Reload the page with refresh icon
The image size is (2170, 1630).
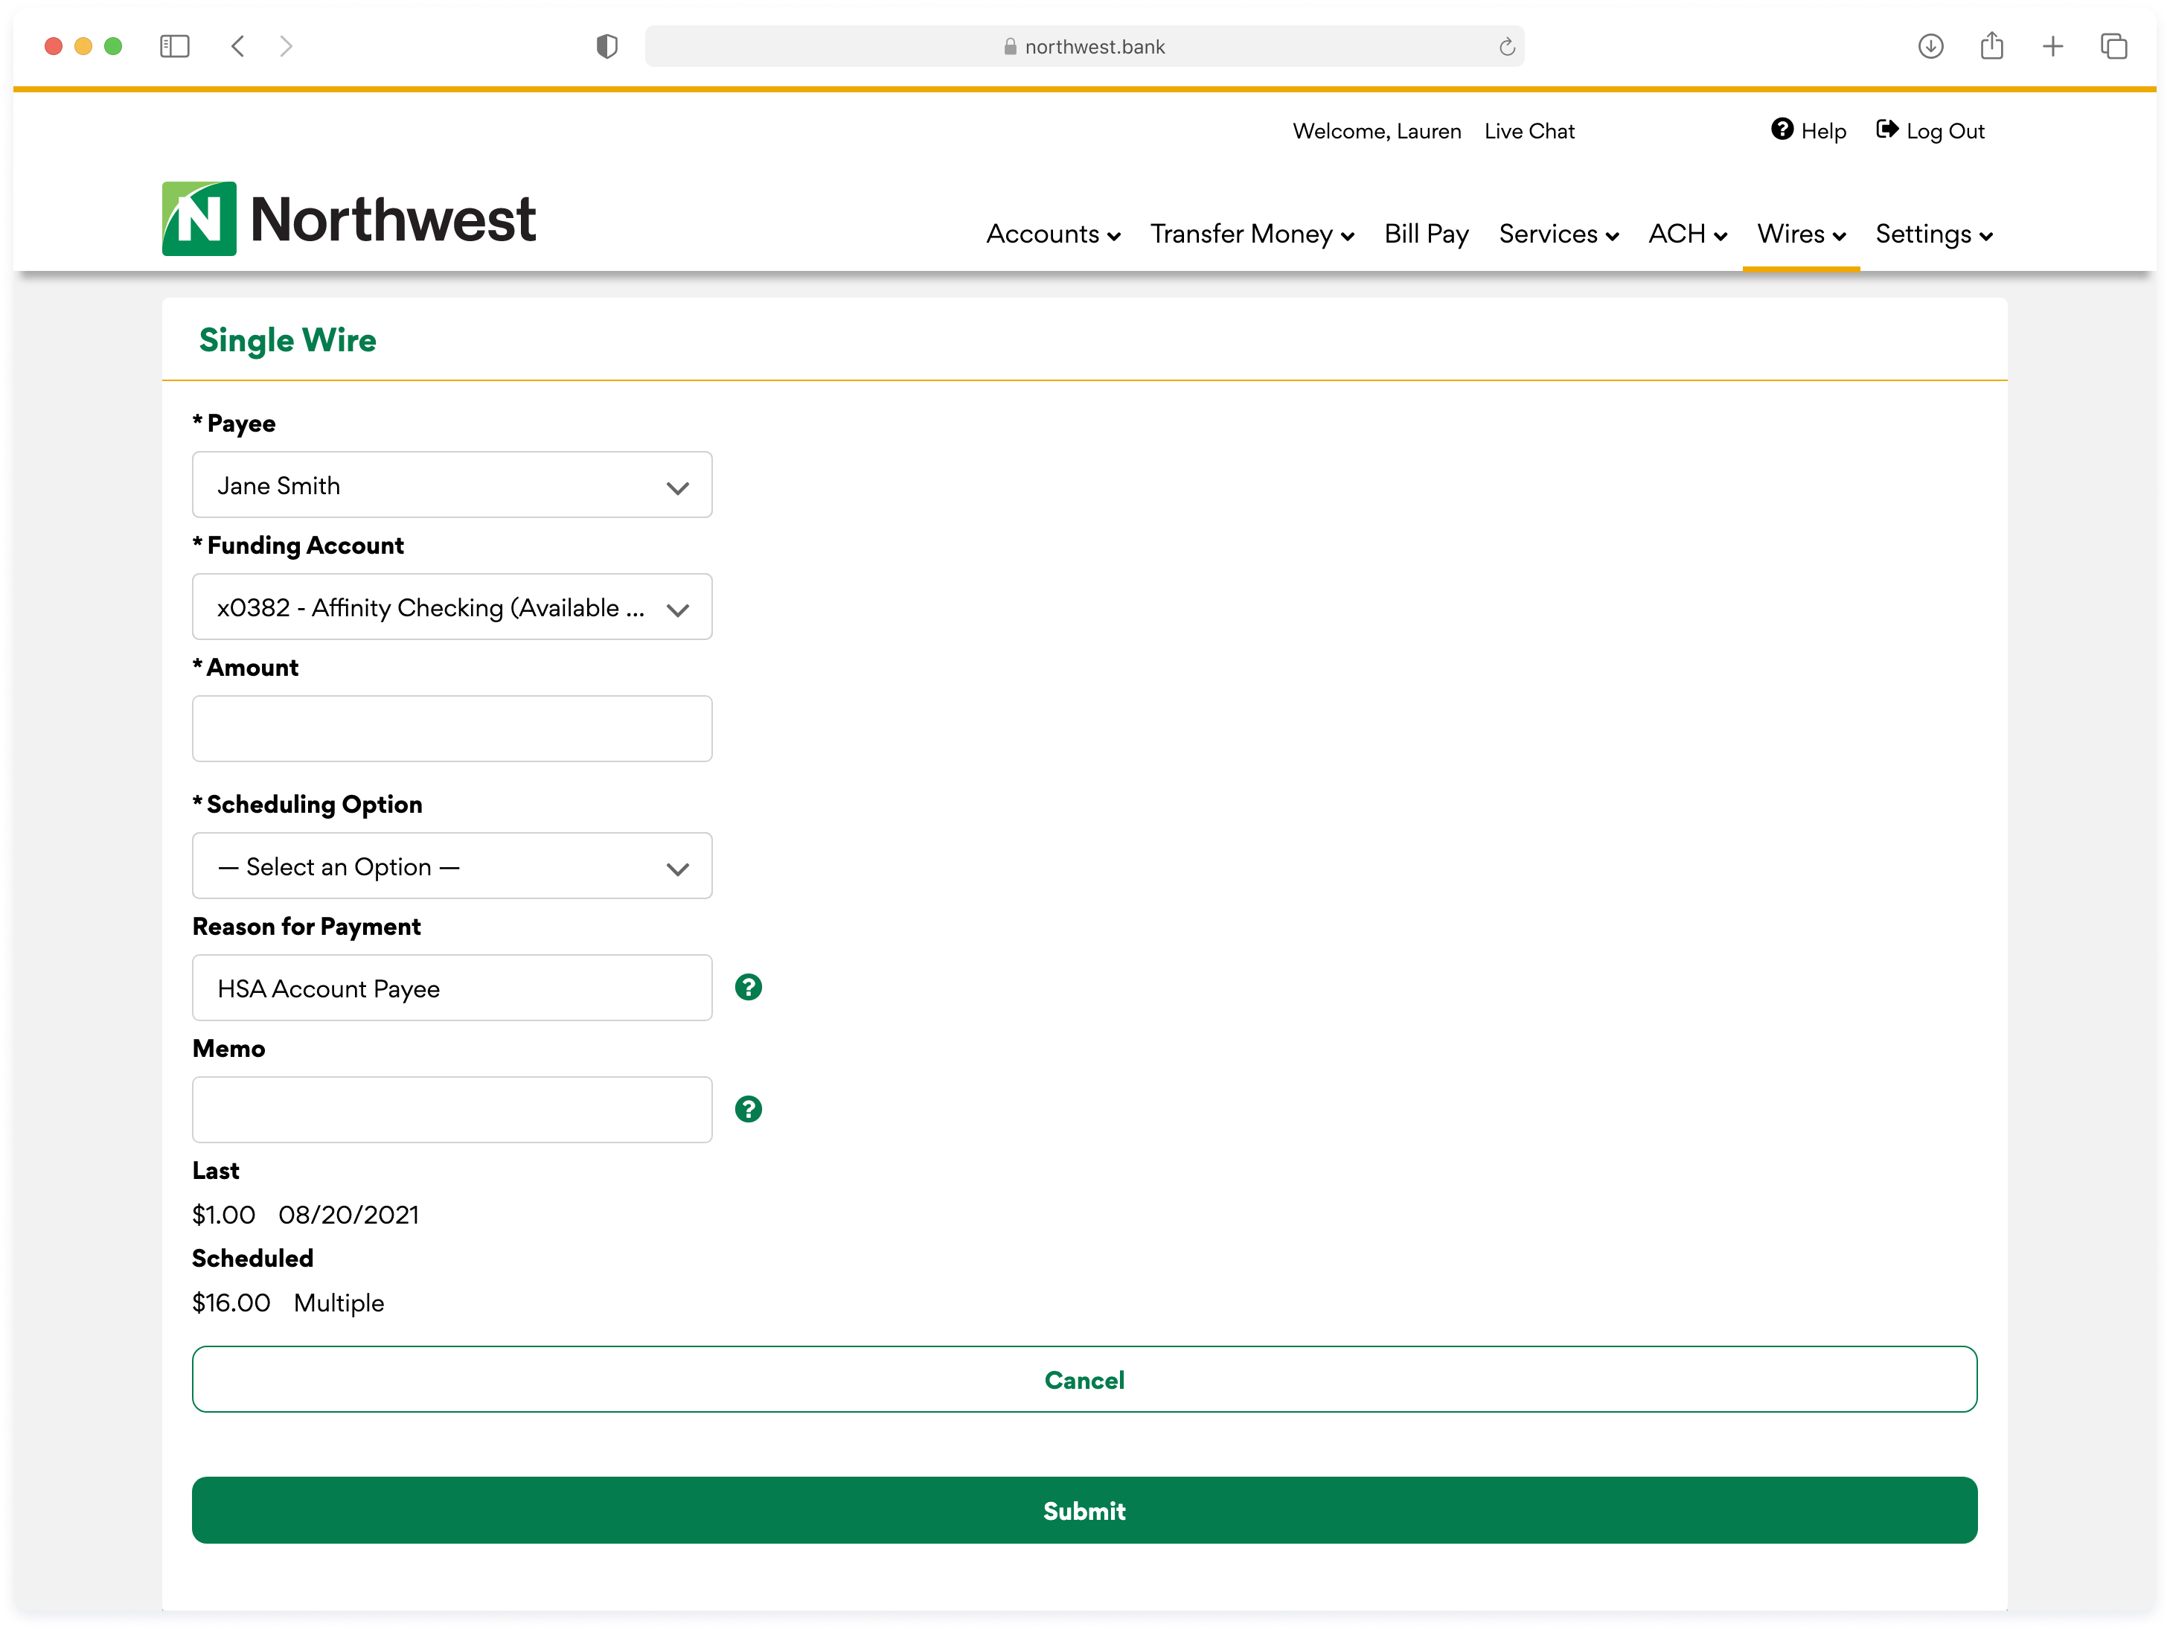pos(1507,47)
